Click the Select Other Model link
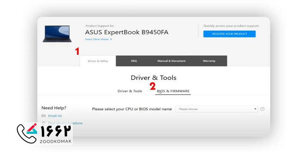Viewport: 307px width, 153px height. coord(98,39)
